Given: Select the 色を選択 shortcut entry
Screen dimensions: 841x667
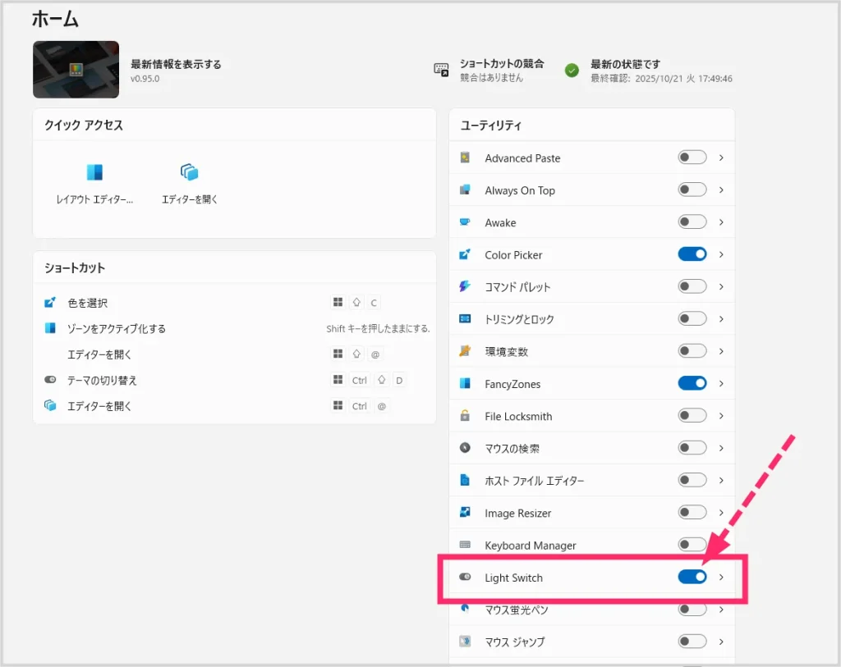Looking at the screenshot, I should (87, 303).
